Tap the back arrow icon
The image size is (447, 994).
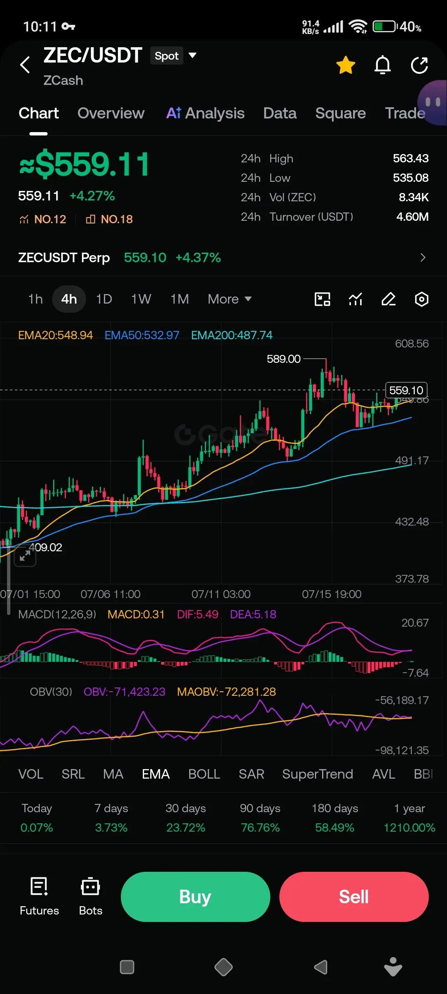[25, 65]
